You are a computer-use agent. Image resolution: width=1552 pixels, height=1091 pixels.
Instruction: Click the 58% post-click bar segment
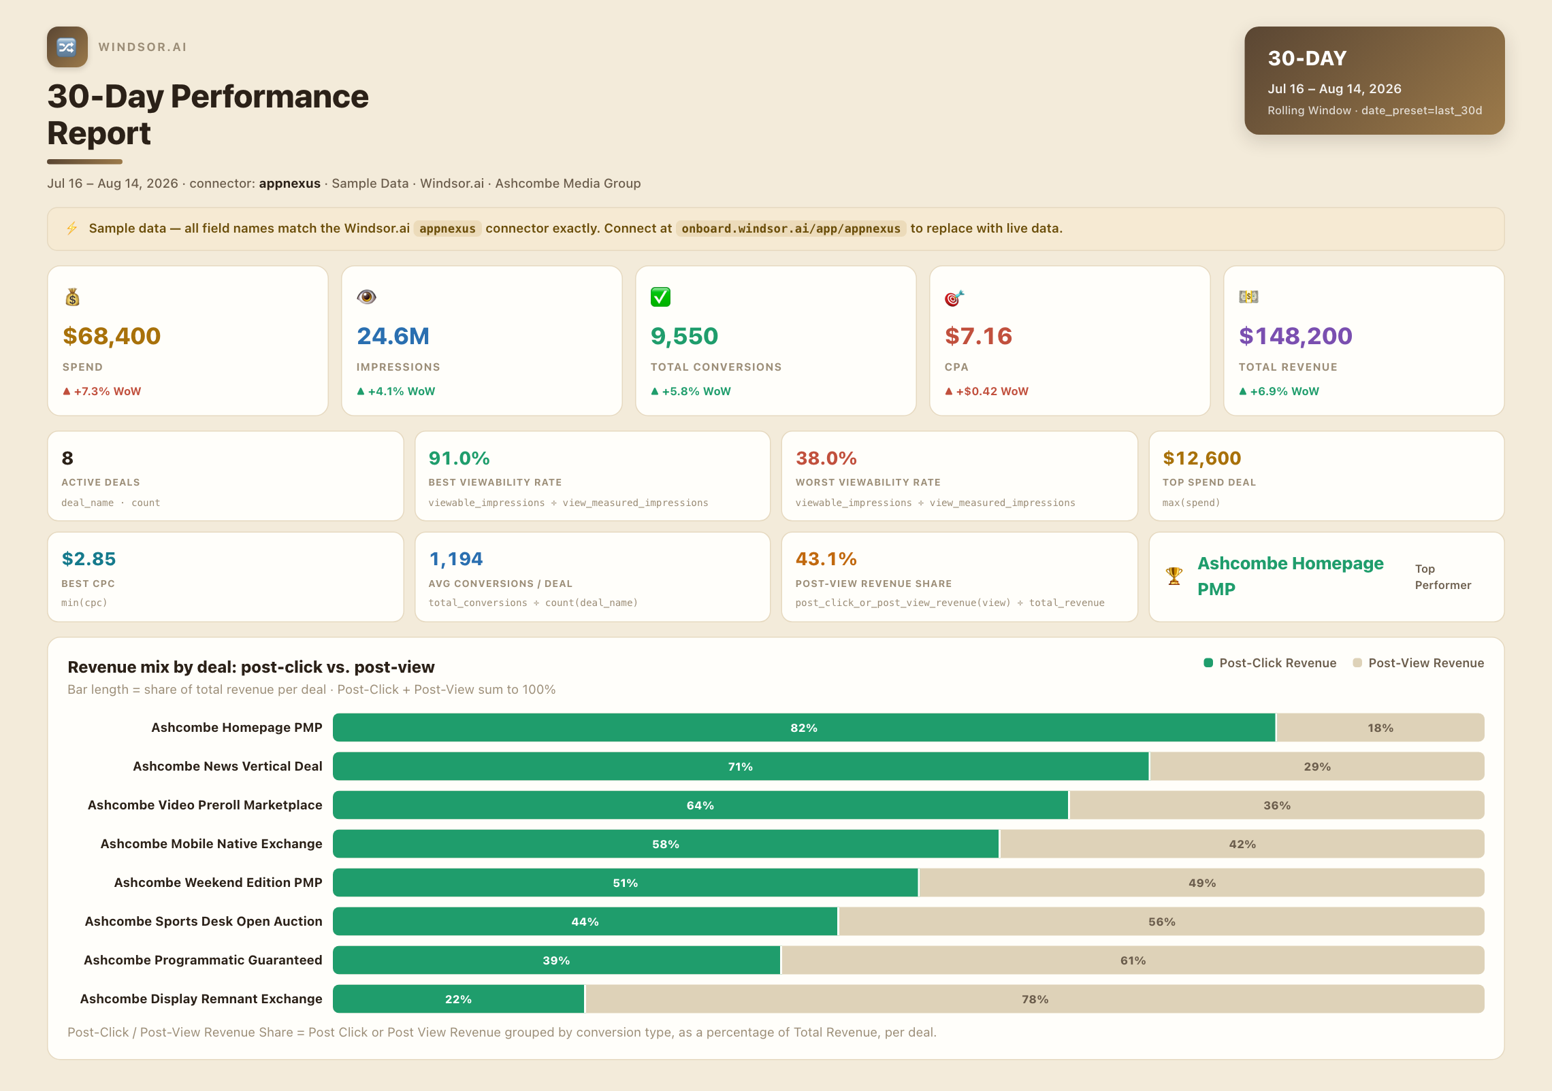[666, 844]
